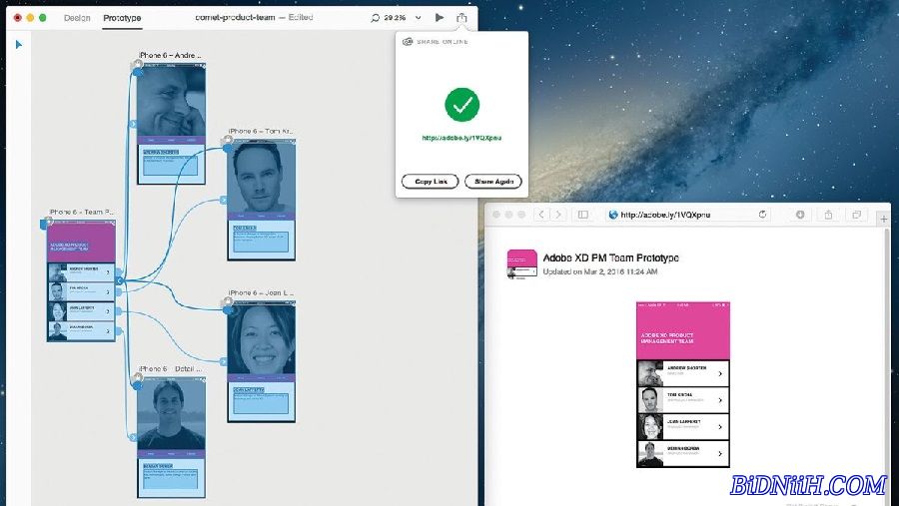
Task: Click the pink header in the Safari prototype
Action: tap(683, 330)
